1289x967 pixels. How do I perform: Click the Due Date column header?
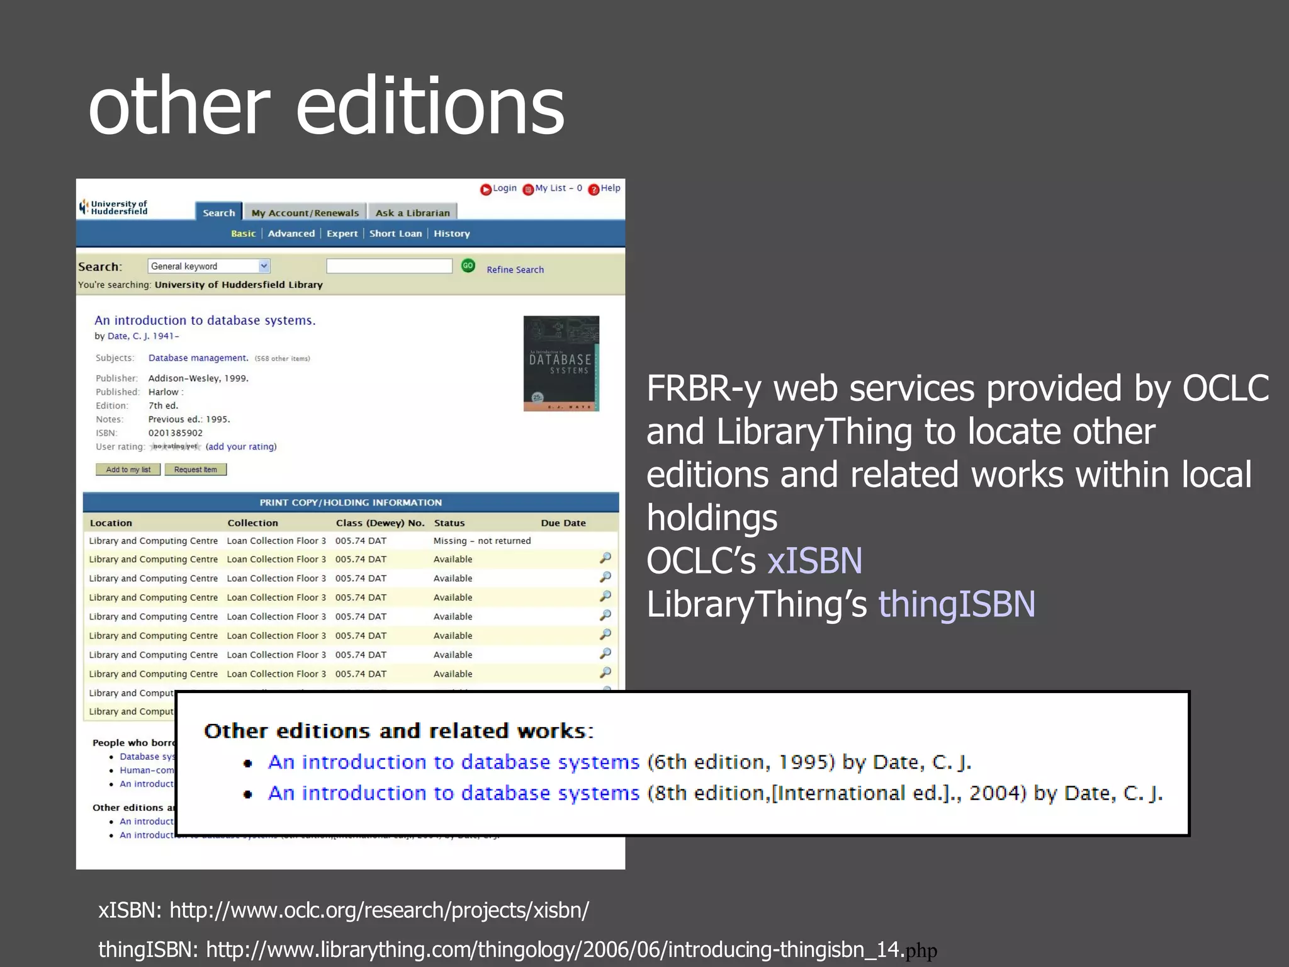point(563,523)
